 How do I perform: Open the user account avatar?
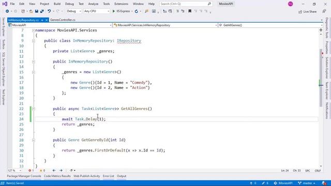pos(291,4)
